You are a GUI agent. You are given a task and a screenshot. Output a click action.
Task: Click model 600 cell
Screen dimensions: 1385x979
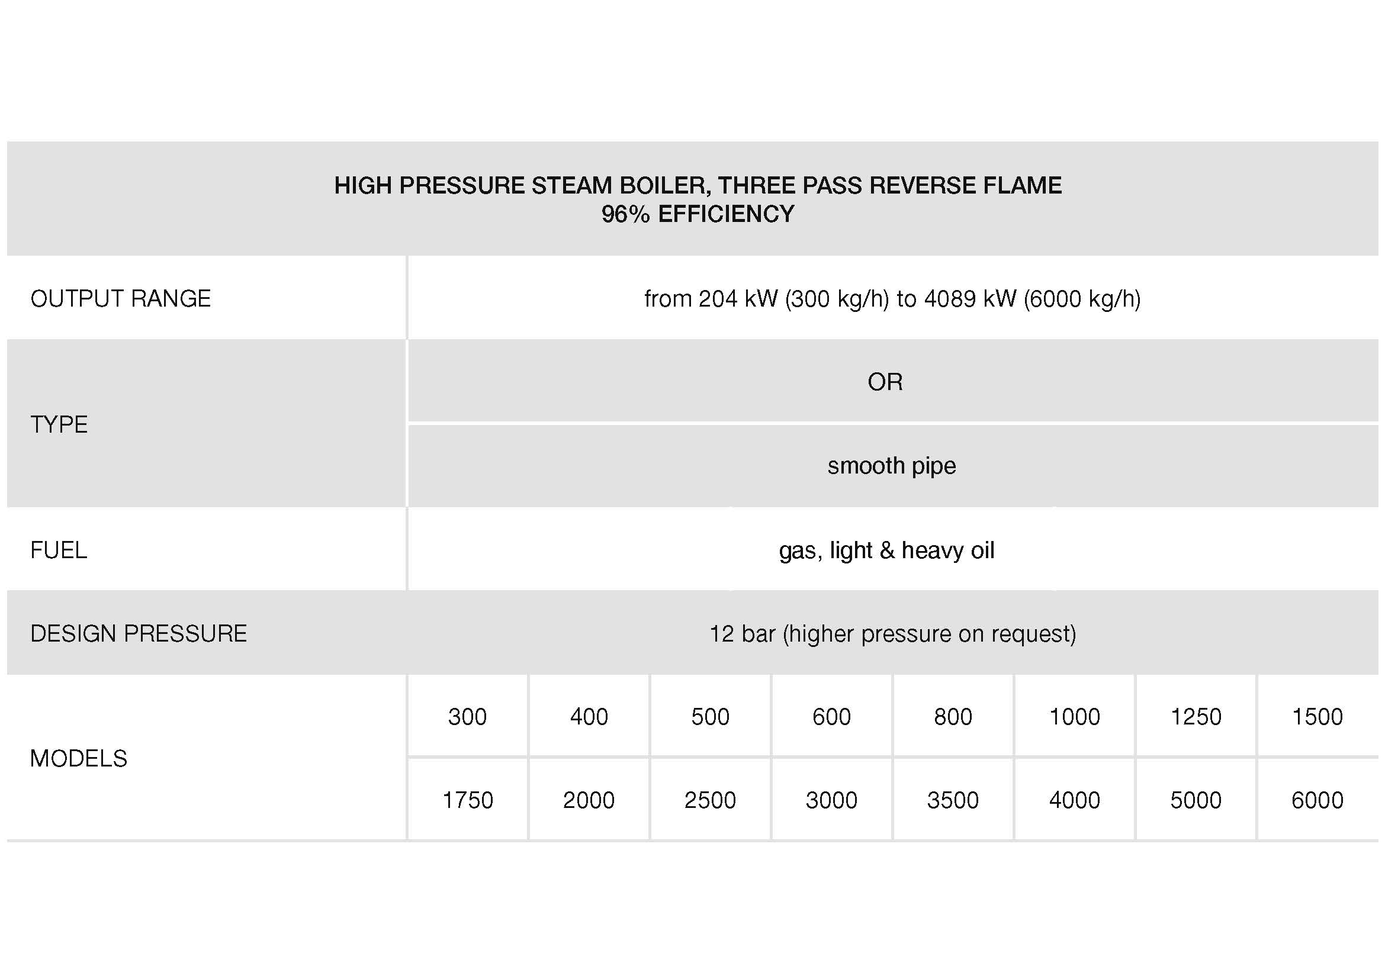[832, 717]
